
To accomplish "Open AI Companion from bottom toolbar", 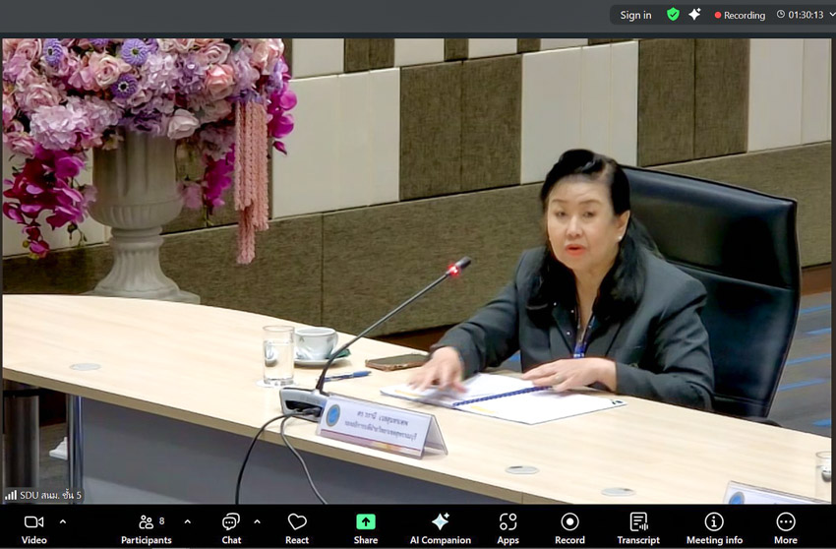I will [440, 526].
